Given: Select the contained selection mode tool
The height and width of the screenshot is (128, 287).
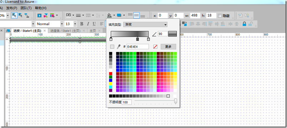Looking at the screenshot, I should coord(20,16).
